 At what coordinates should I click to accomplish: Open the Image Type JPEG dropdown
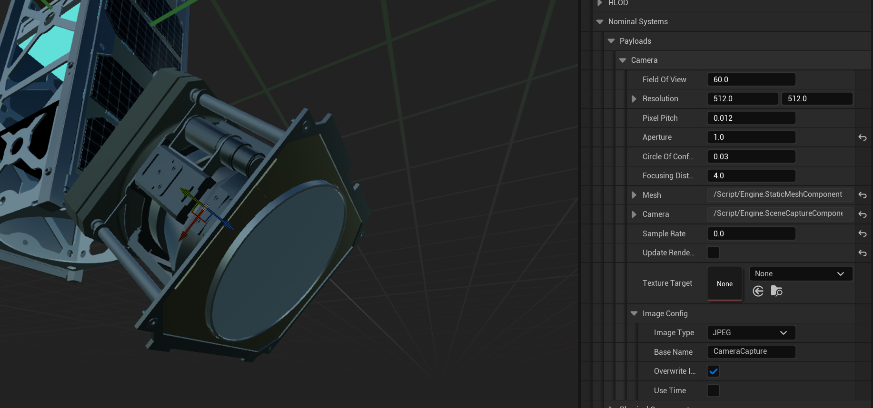(x=751, y=332)
